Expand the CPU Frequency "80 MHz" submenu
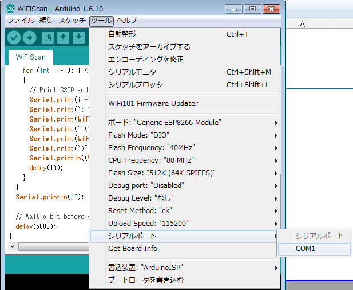 coord(185,160)
